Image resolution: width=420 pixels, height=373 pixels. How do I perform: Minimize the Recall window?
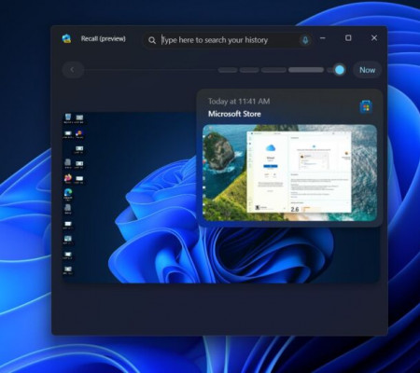[323, 38]
